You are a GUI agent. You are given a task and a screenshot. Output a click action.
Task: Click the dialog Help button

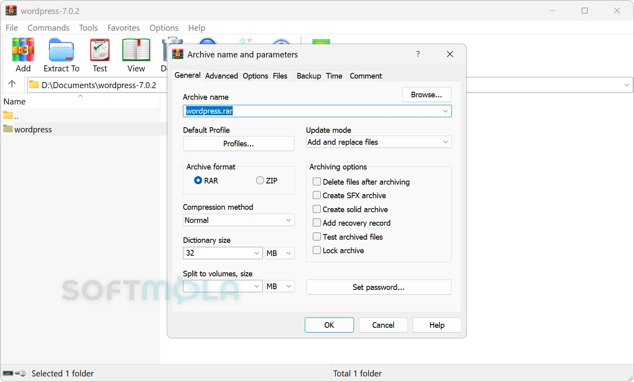coord(437,325)
